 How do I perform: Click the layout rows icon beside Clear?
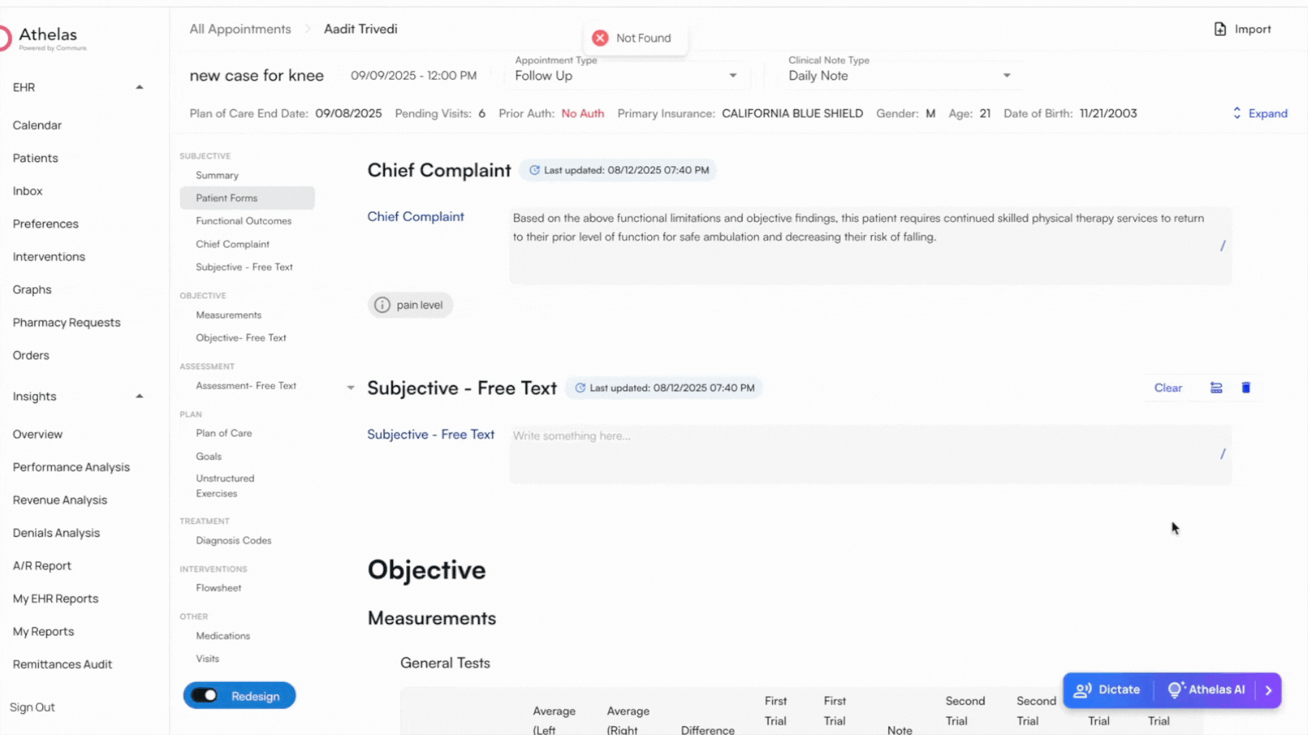[x=1216, y=388]
